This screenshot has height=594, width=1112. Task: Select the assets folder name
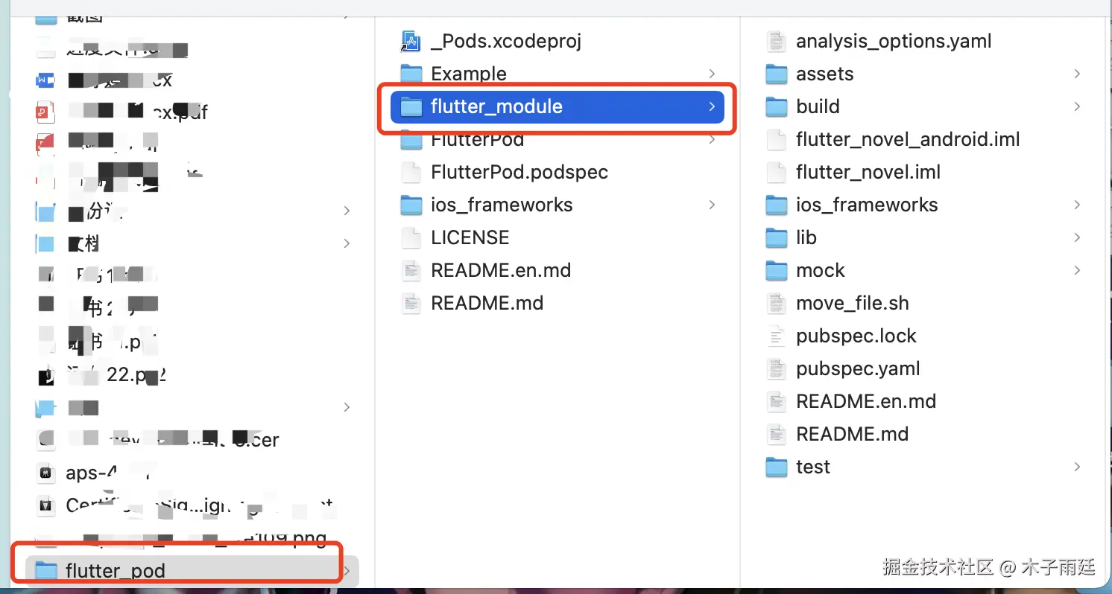[825, 74]
